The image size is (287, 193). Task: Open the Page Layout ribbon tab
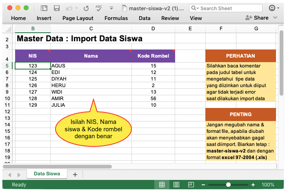pos(78,18)
